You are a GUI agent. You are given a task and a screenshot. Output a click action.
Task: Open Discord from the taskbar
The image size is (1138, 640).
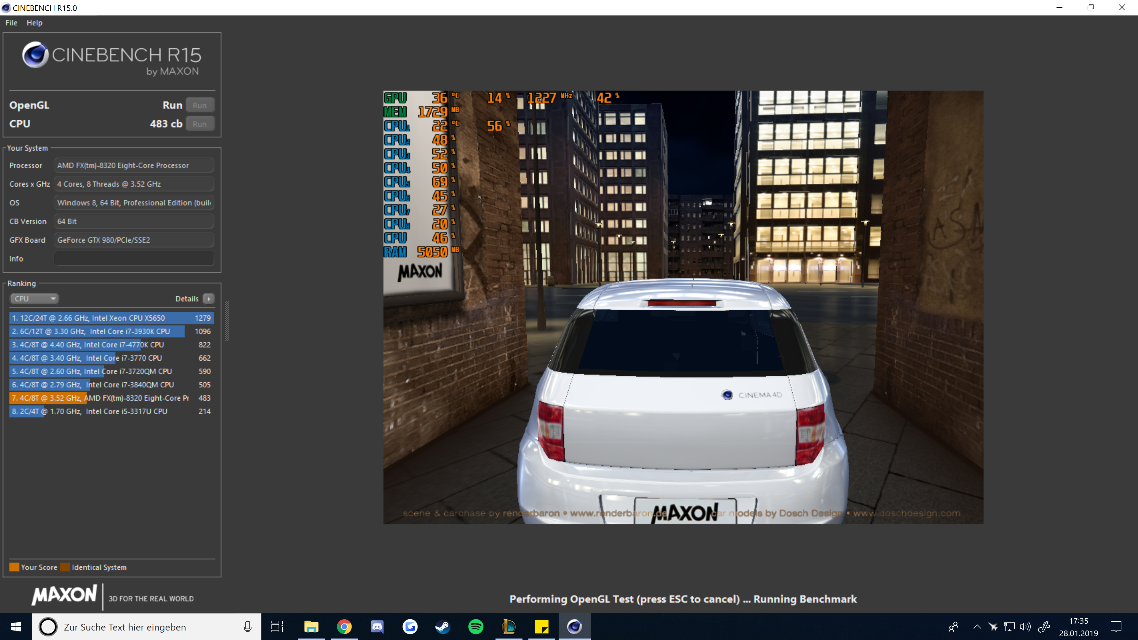pos(377,626)
